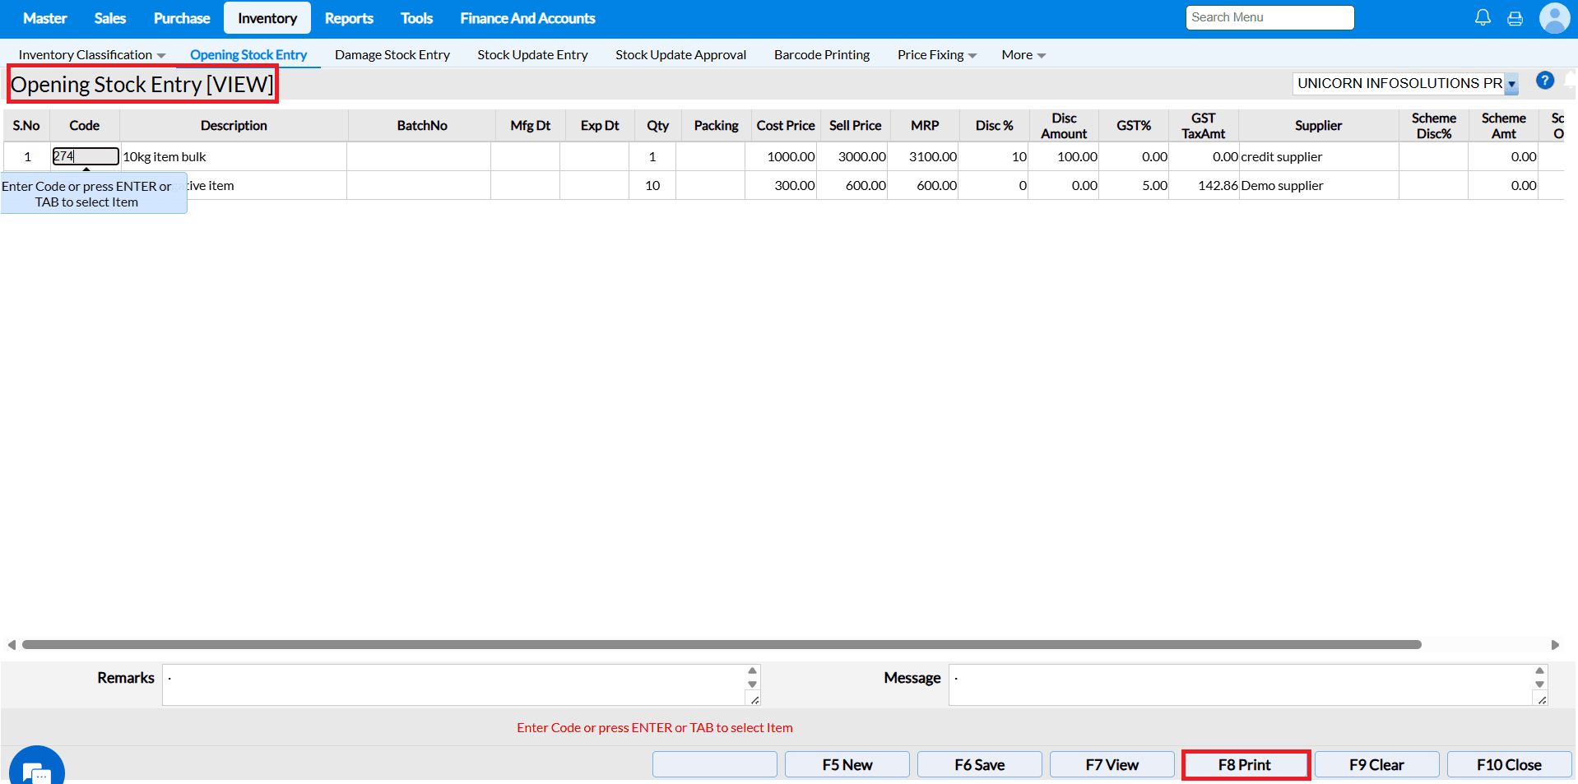Screen dimensions: 1578x784
Task: Click into the Message text area
Action: [x=1242, y=684]
